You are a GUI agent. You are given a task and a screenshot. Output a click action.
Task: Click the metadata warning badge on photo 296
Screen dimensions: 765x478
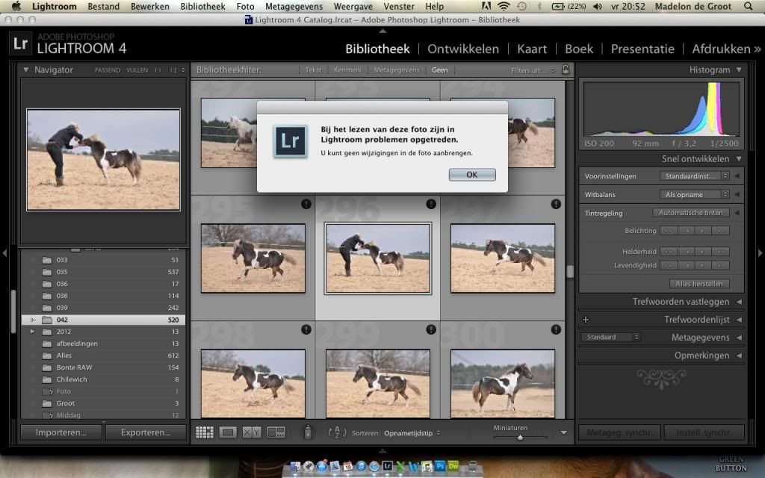431,204
